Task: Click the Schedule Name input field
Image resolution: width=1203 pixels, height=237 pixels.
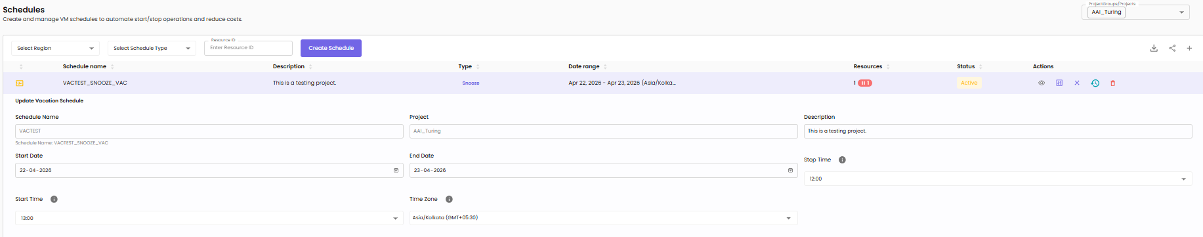Action: (x=209, y=131)
